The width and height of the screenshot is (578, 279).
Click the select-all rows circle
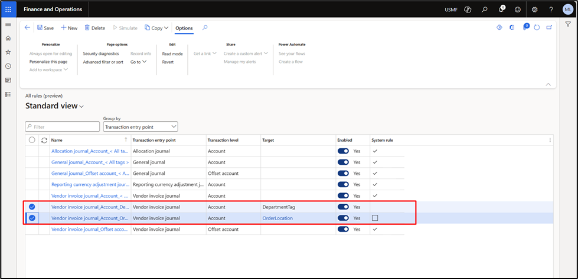[32, 140]
